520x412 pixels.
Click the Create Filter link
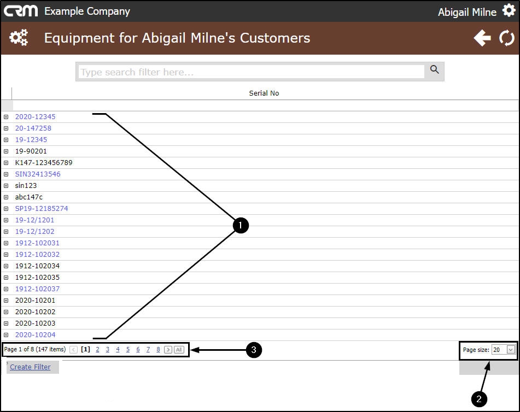point(30,367)
